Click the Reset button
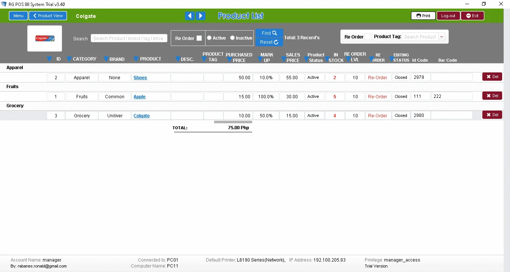Viewport: 510px width, 272px height. click(269, 42)
